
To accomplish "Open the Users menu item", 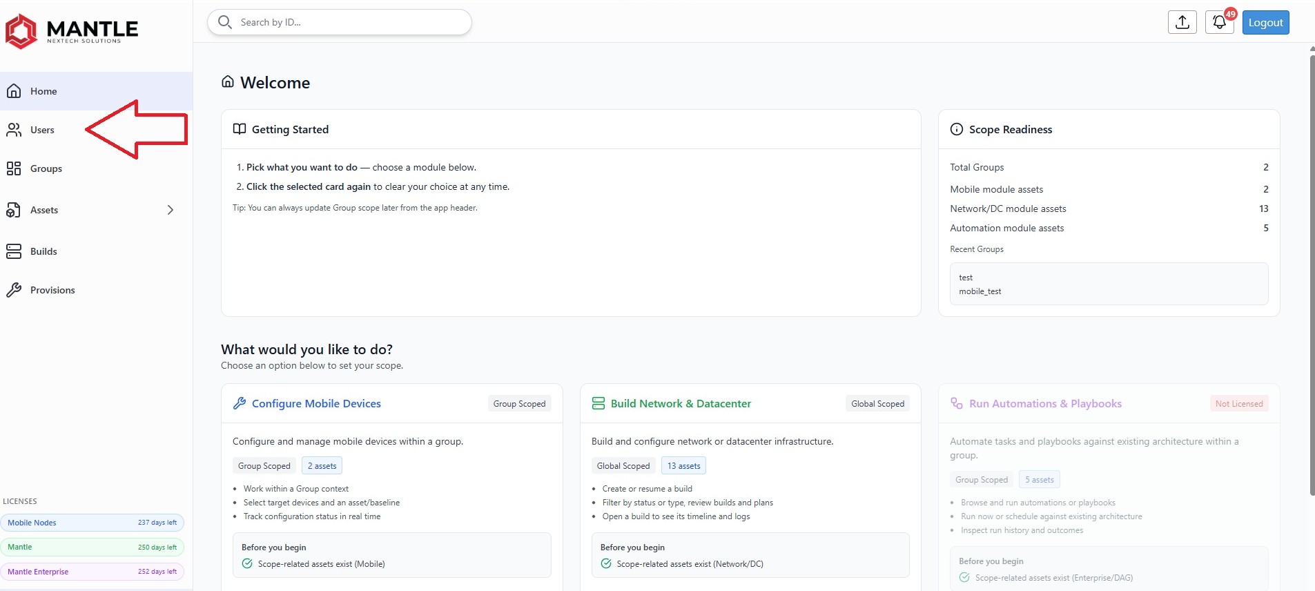I will coord(96,130).
